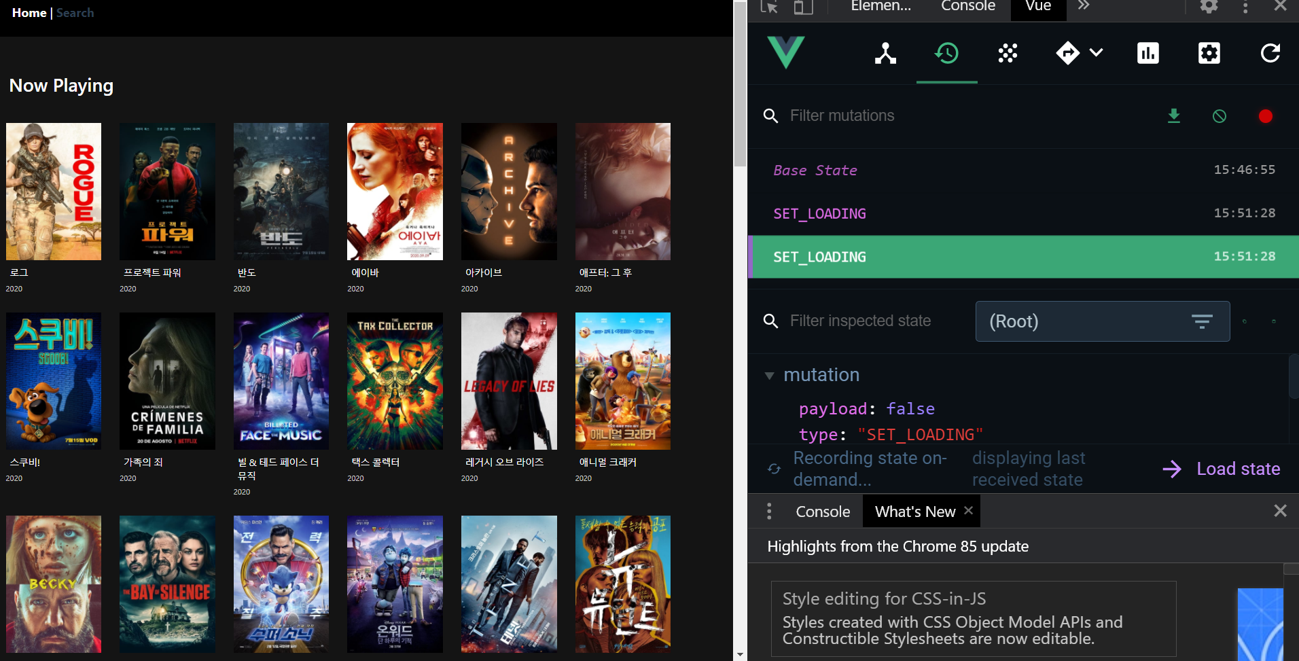Open the 애프터: 그 후 poster

tap(623, 192)
